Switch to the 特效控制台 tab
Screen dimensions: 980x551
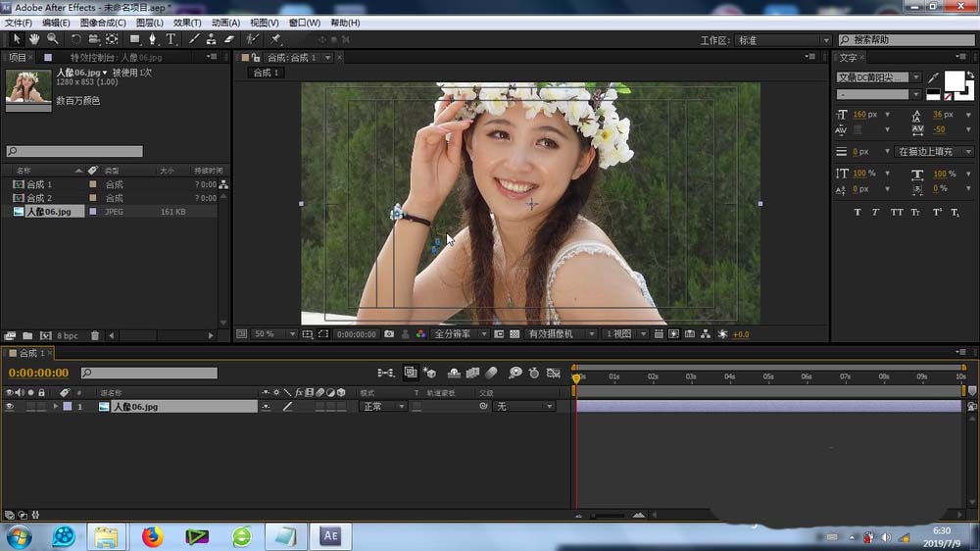[x=116, y=58]
